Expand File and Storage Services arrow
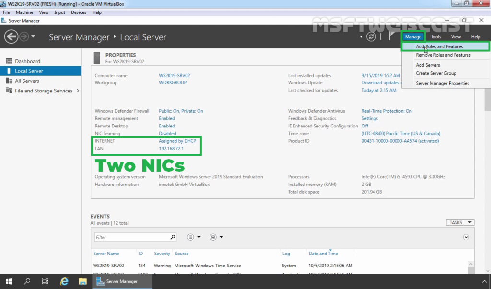491x289 pixels. [78, 91]
